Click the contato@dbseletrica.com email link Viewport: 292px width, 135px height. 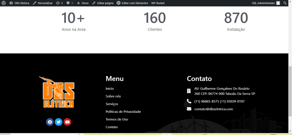click(214, 109)
